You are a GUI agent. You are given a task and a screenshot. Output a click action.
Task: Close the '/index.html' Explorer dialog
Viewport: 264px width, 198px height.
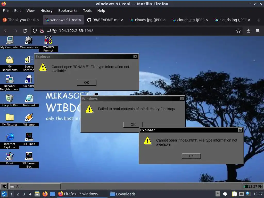pyautogui.click(x=240, y=130)
